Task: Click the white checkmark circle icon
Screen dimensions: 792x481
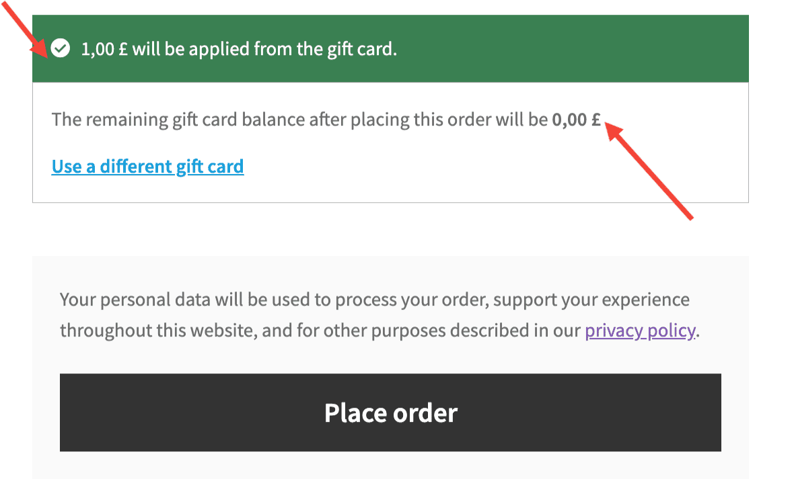Action: coord(61,49)
